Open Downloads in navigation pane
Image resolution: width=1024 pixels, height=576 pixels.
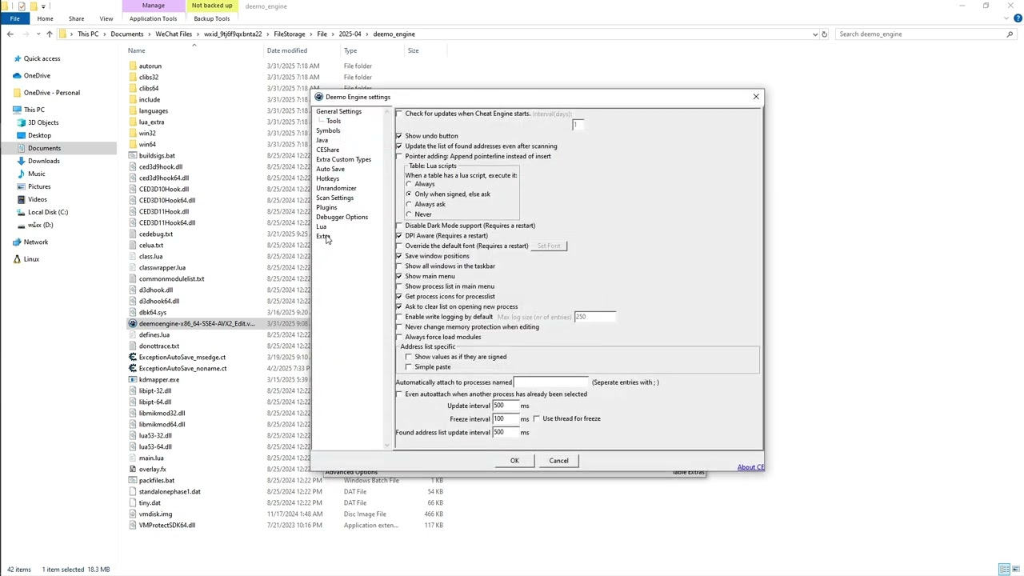coord(43,161)
